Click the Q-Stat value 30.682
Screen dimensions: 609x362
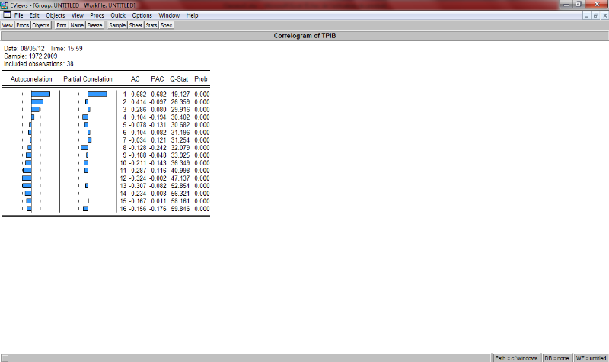click(180, 125)
